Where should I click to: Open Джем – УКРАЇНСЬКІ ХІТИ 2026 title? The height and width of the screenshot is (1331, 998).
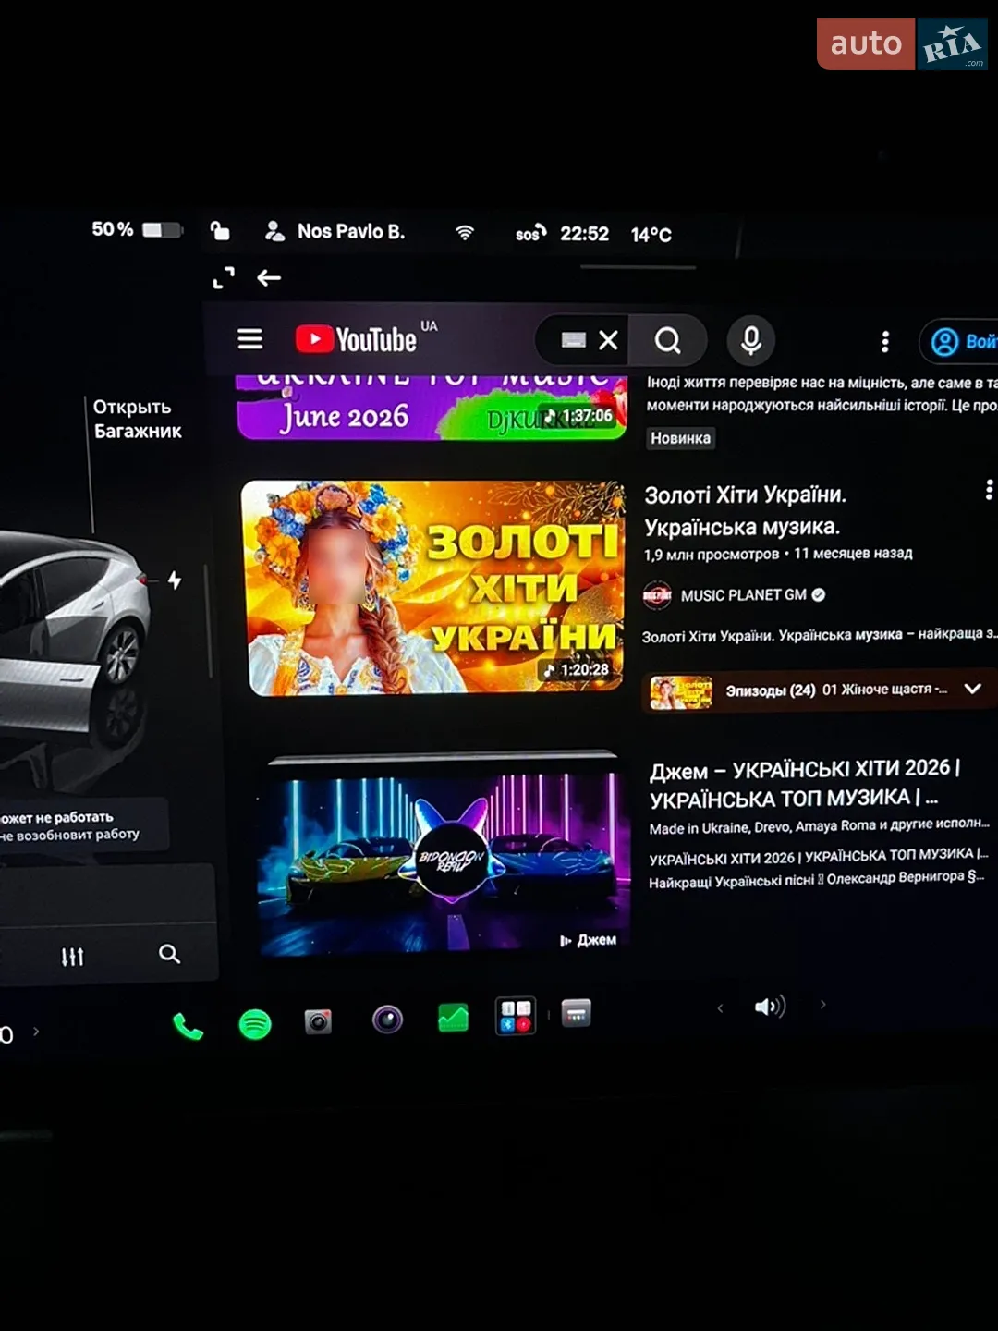click(x=805, y=784)
